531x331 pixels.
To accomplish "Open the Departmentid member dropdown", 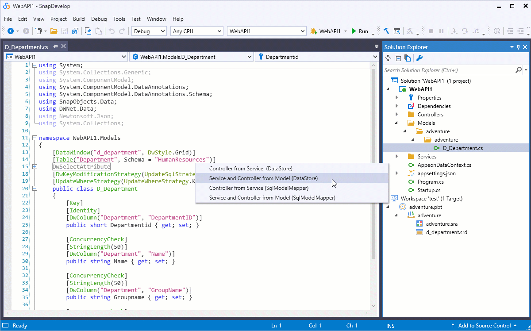I will coord(375,57).
